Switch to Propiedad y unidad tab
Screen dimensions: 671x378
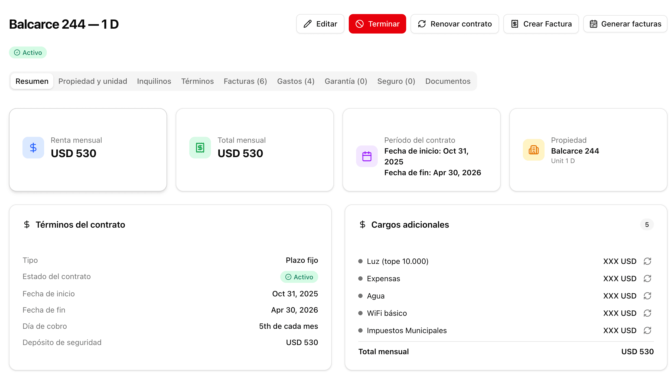93,81
